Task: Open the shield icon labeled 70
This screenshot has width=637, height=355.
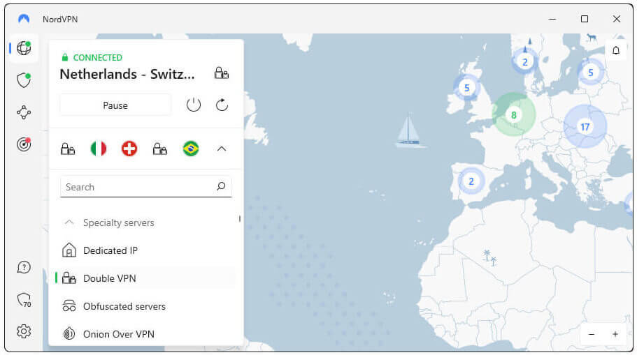Action: point(24,300)
